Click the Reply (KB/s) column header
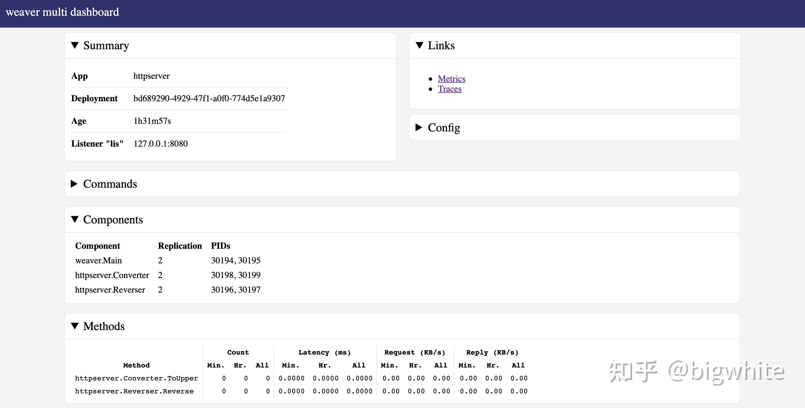The width and height of the screenshot is (805, 408). click(x=492, y=353)
